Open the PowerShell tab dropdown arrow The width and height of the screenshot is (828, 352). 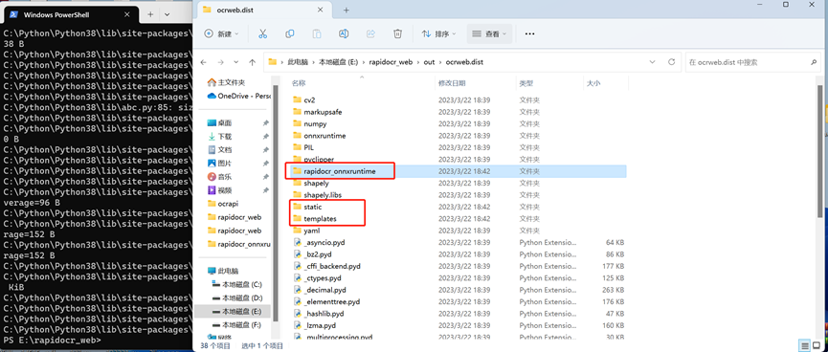(x=167, y=14)
